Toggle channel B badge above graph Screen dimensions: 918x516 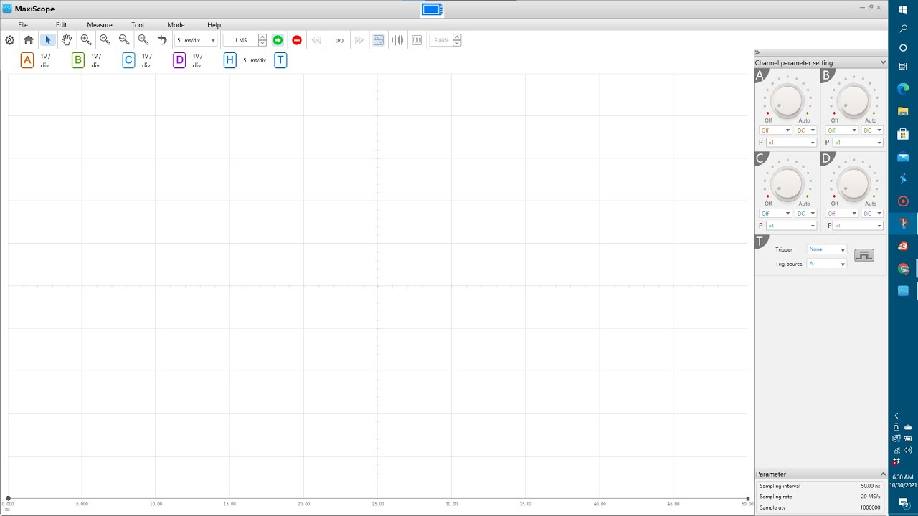click(x=78, y=60)
